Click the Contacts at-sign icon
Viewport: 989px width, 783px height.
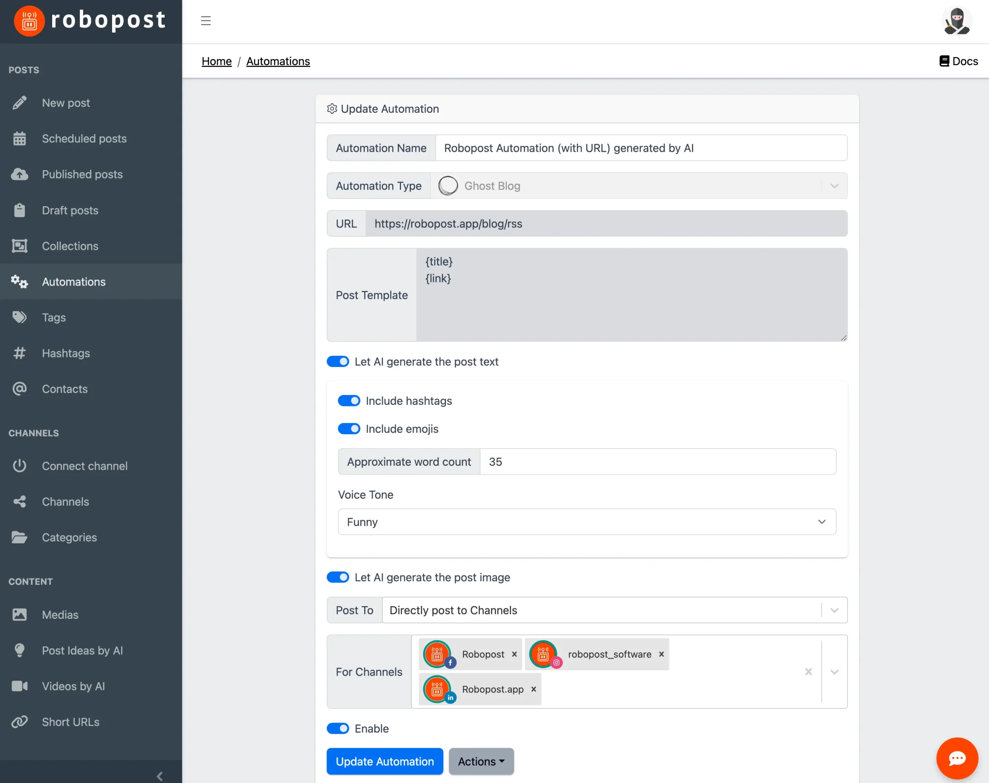tap(19, 389)
